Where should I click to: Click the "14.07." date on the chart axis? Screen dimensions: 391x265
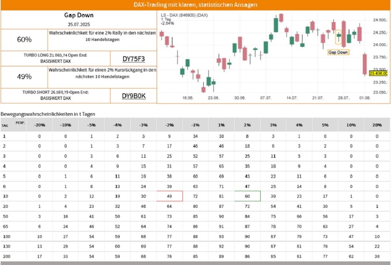(x=292, y=98)
